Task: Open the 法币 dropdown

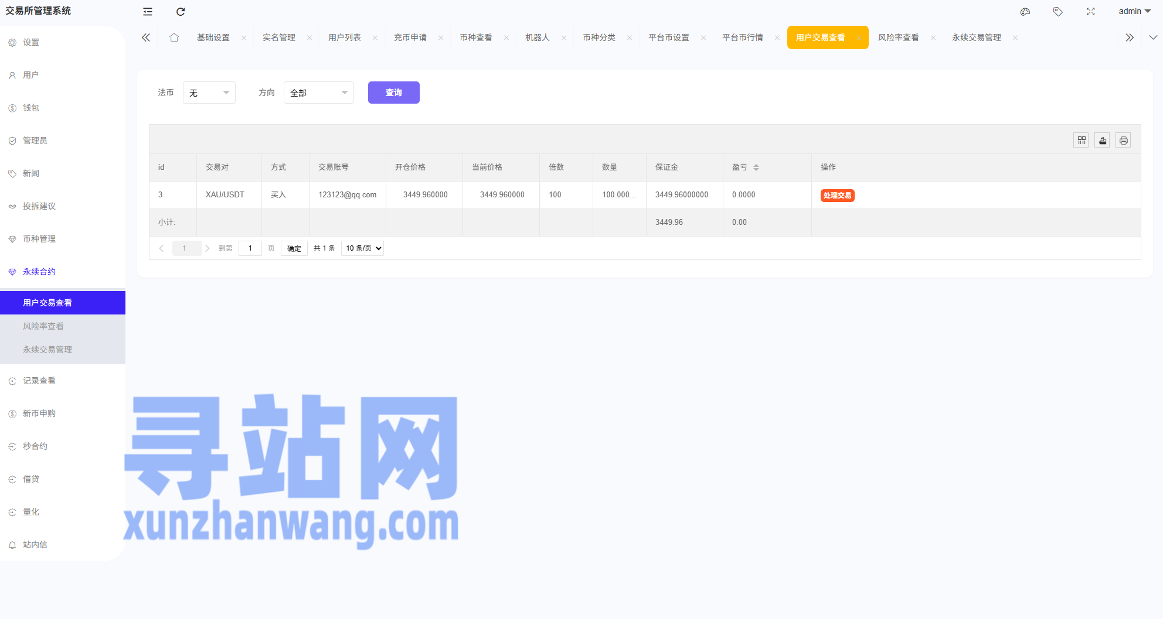Action: coord(209,93)
